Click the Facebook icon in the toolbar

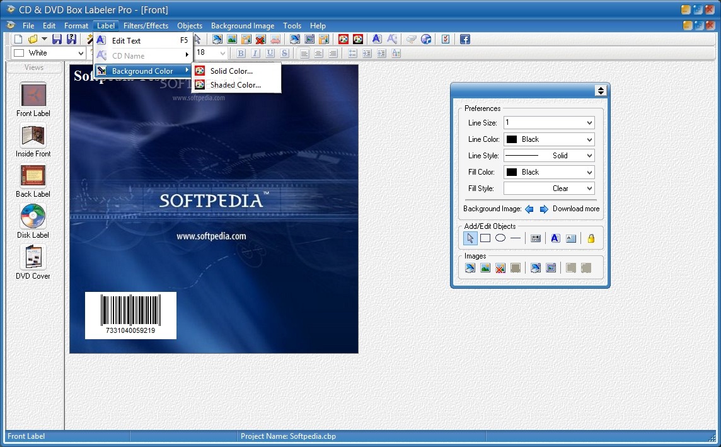pyautogui.click(x=465, y=39)
